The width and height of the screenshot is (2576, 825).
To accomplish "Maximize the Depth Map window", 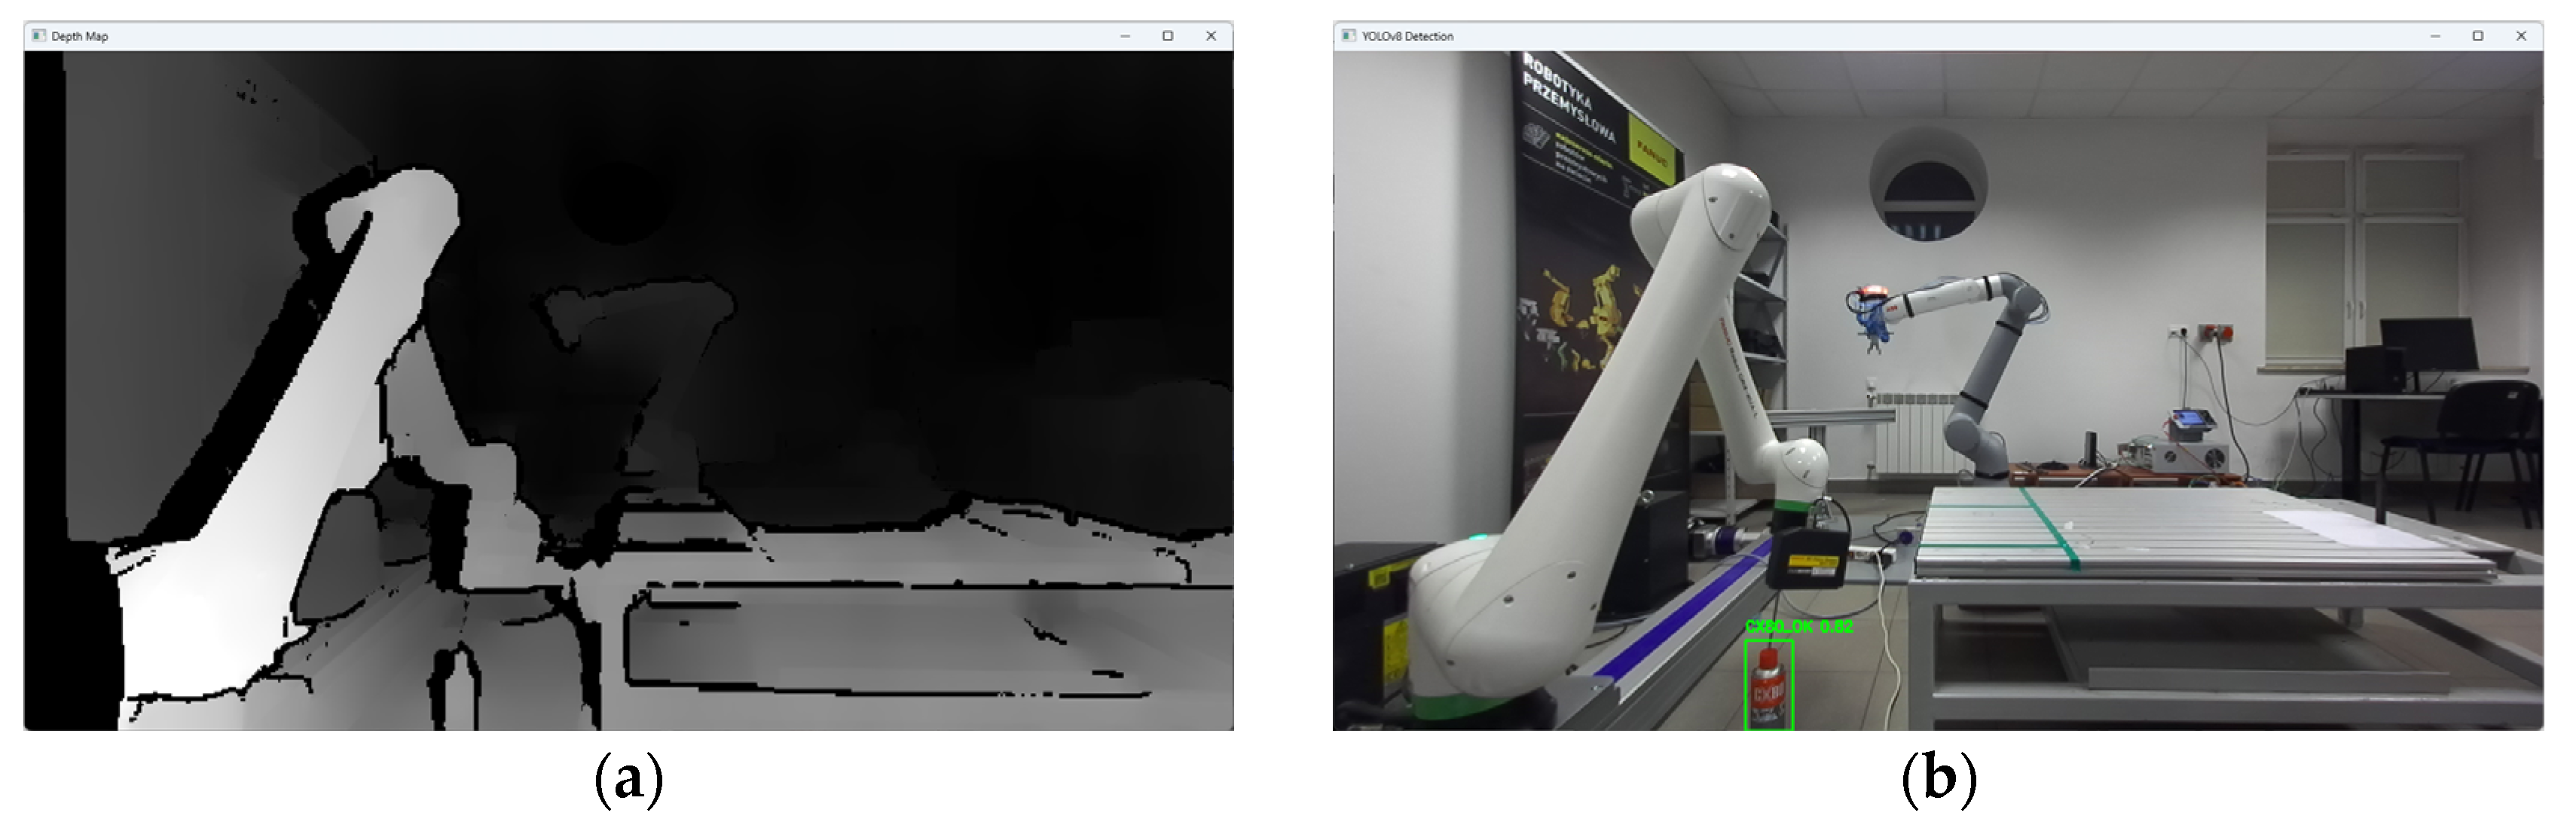I will coord(1168,36).
